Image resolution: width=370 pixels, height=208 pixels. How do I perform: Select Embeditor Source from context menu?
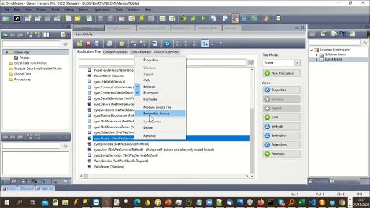pos(156,113)
